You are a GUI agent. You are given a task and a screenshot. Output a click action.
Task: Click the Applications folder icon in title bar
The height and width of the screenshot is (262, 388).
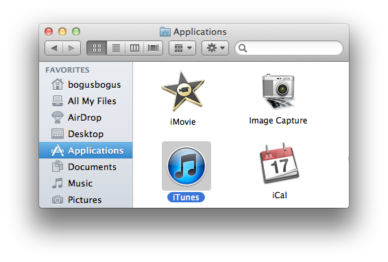[165, 32]
